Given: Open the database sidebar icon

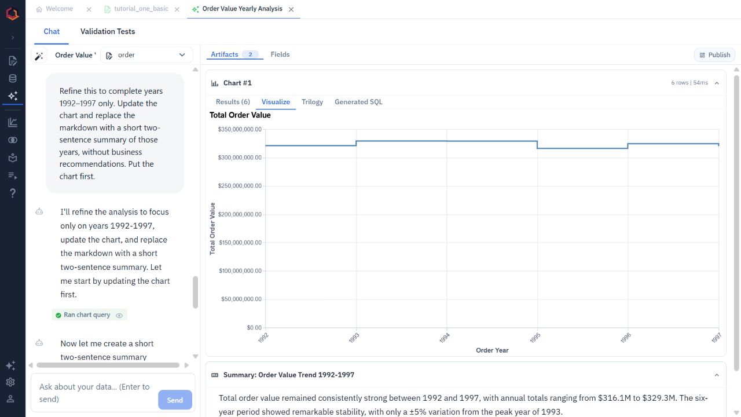Looking at the screenshot, I should pyautogui.click(x=13, y=79).
